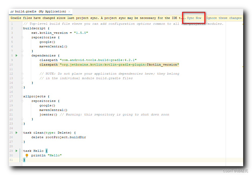Viewport: 252px width, 175px height.
Task: Select the build.gradle (My Application) tab
Action: pyautogui.click(x=40, y=12)
